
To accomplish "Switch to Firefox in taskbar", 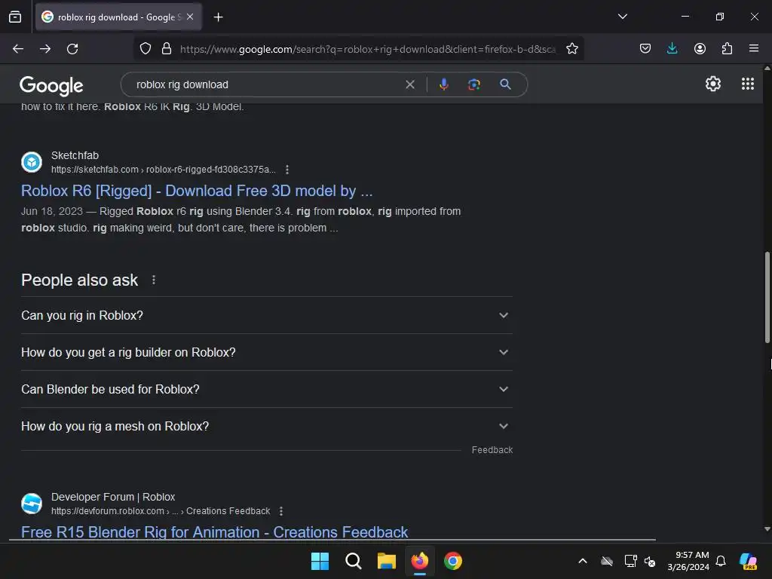I will click(419, 561).
